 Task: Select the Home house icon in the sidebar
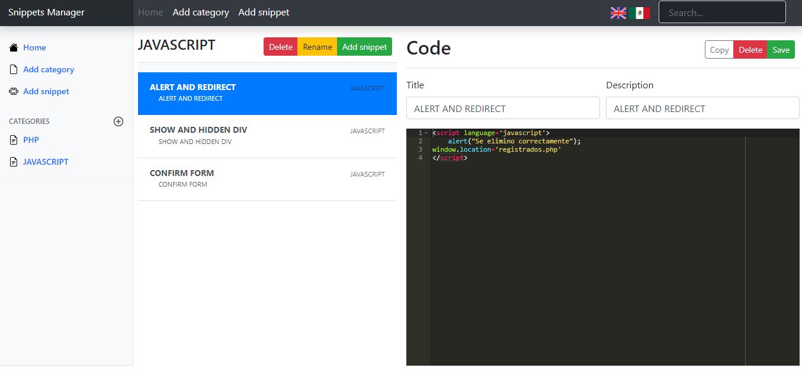click(13, 47)
